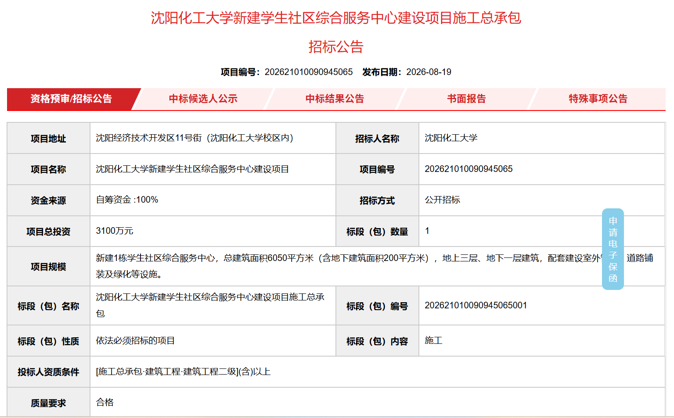Click the 标段（包）内容 label cell

(x=377, y=341)
